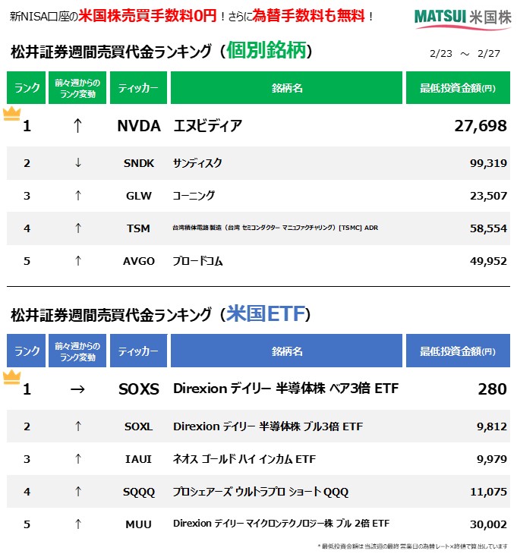Click the stock name サンディスク
This screenshot has height=557, width=517.
tap(197, 163)
